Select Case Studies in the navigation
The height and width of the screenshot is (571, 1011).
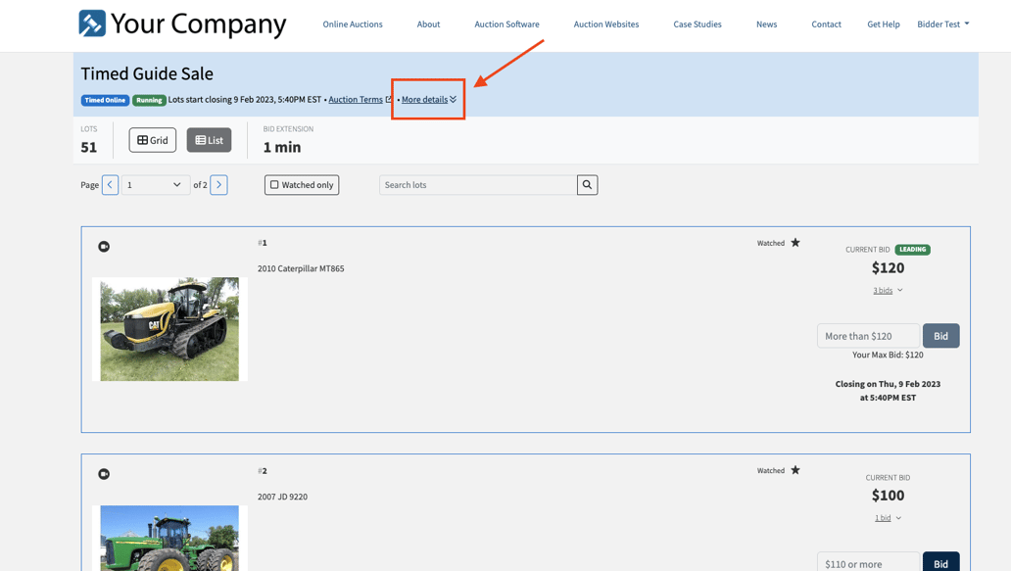point(697,24)
